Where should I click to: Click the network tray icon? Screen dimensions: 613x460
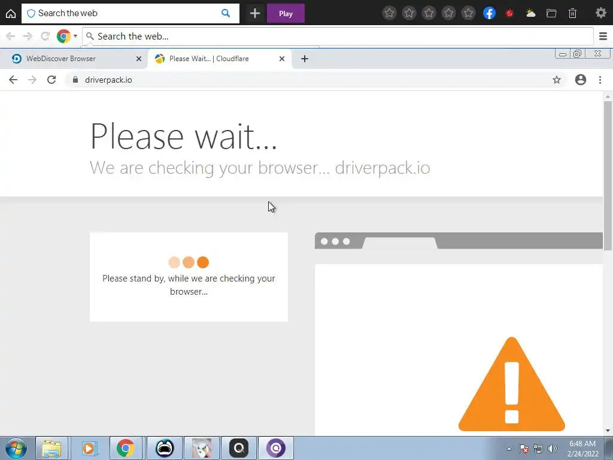point(538,449)
